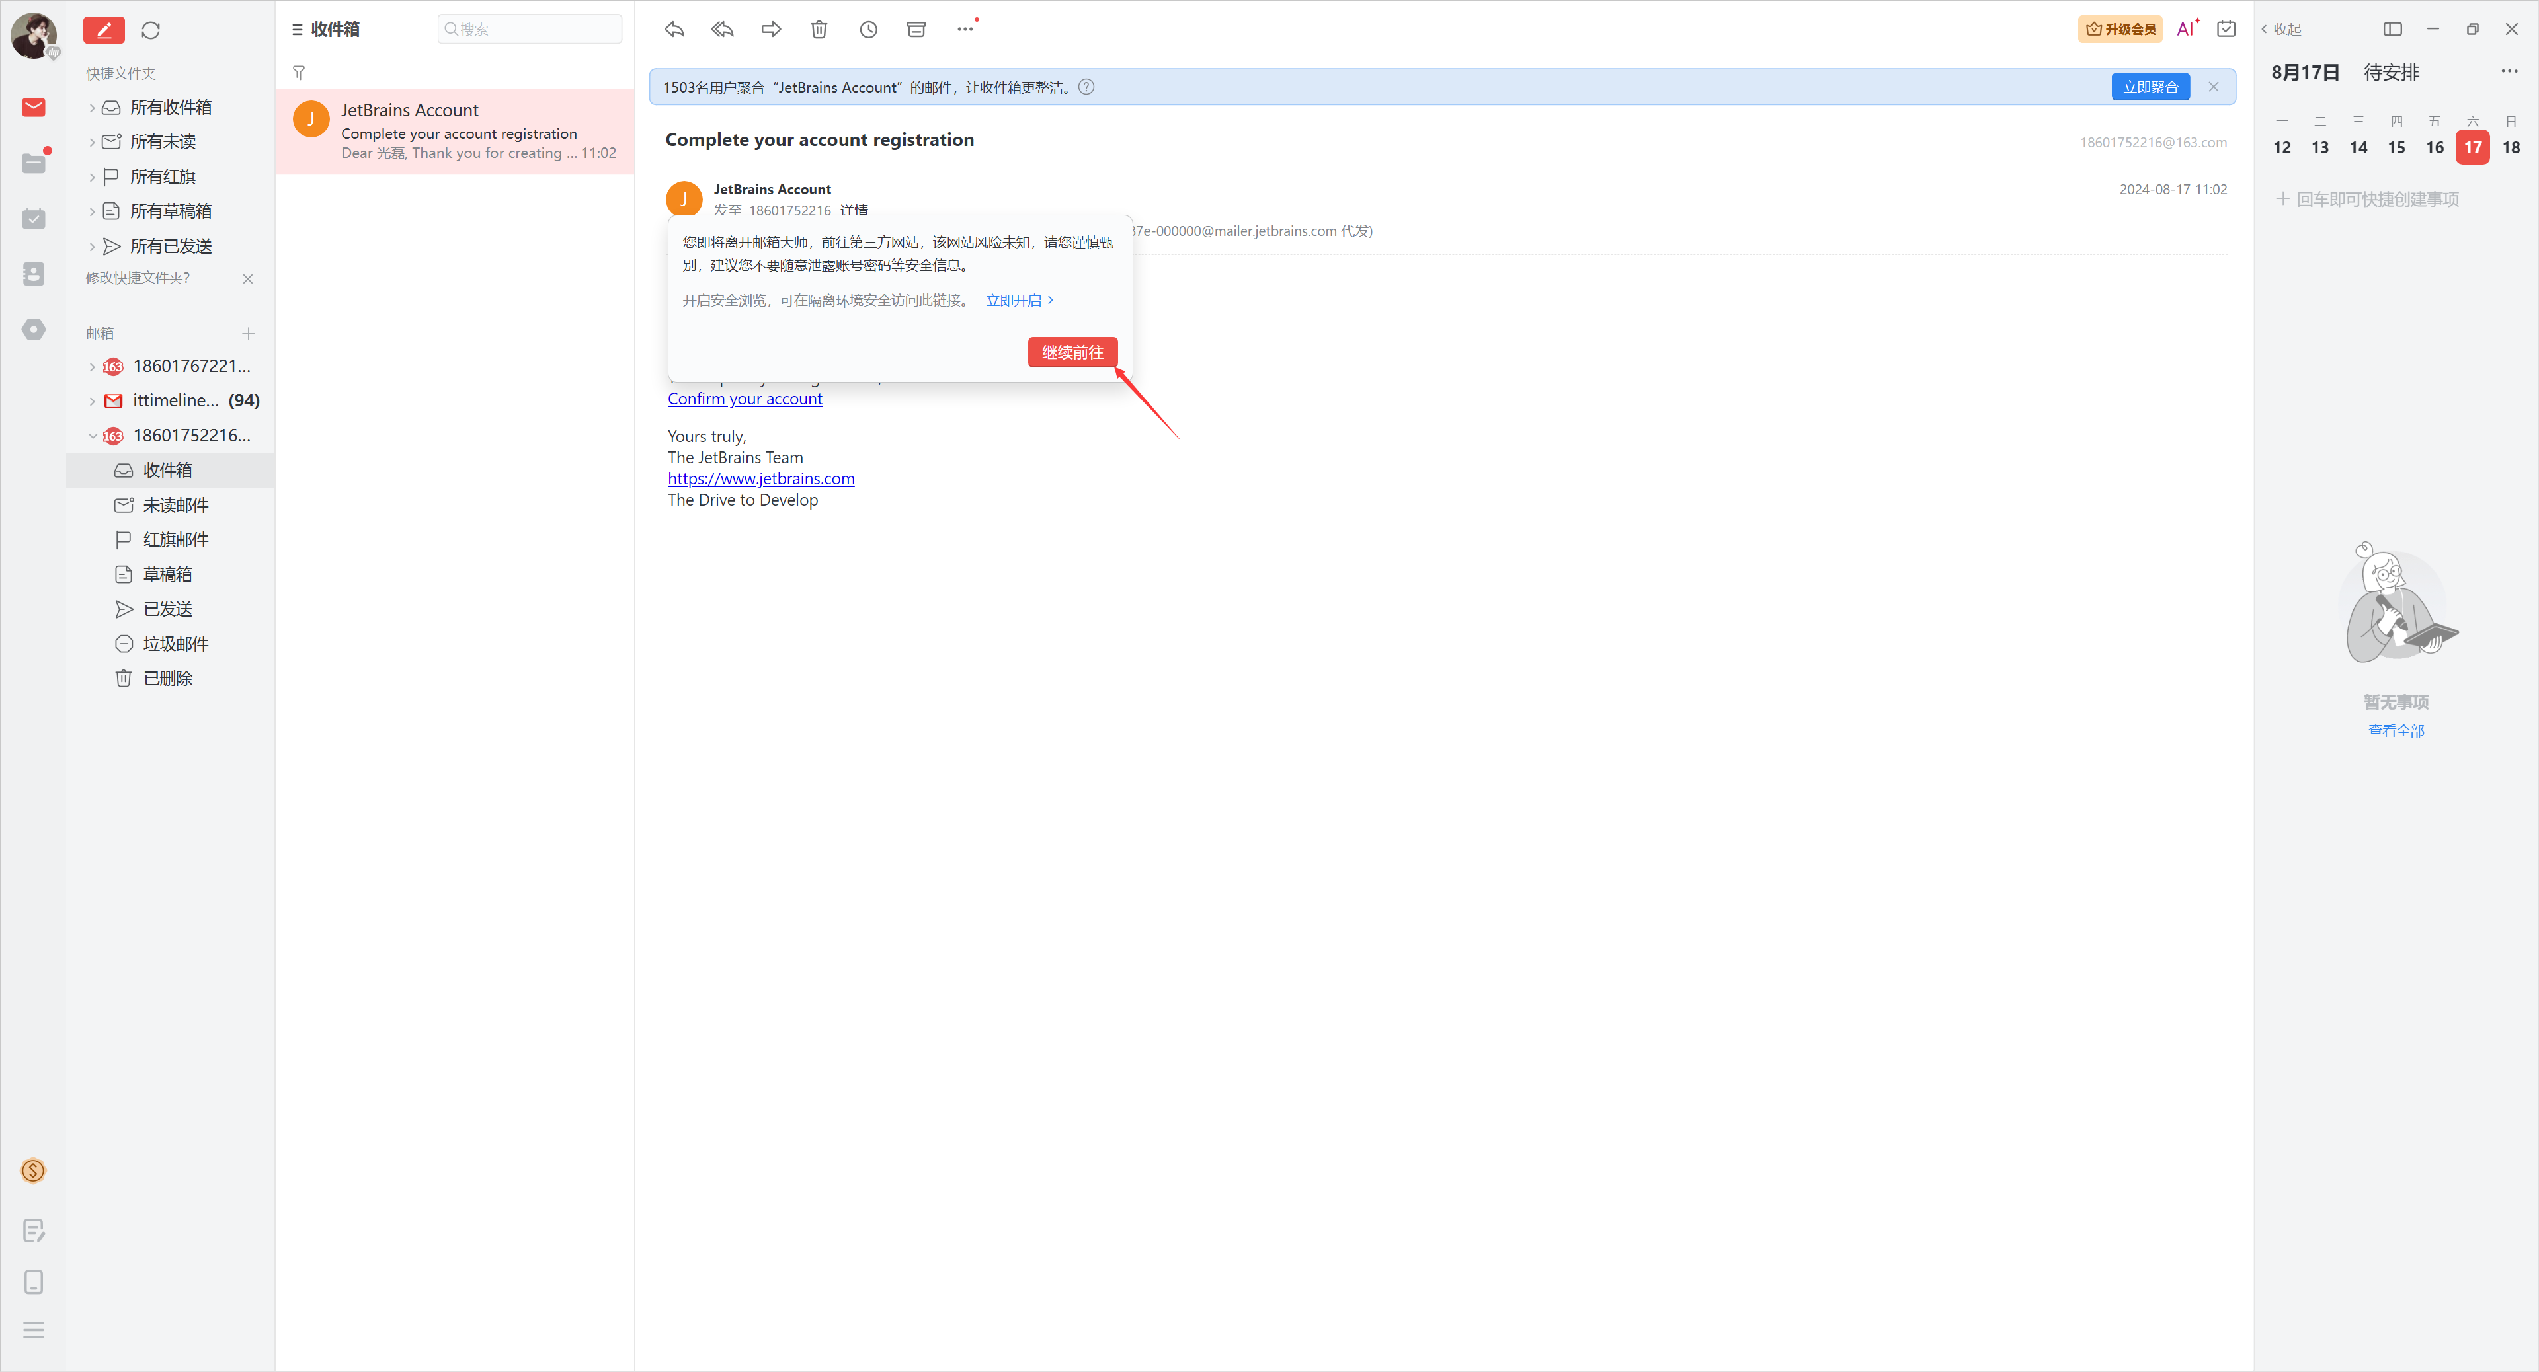Click the archive box icon

click(x=916, y=30)
